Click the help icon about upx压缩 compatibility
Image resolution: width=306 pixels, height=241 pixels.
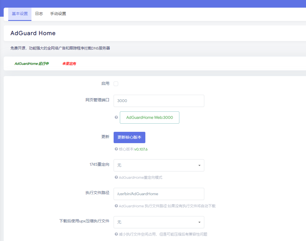(116, 234)
